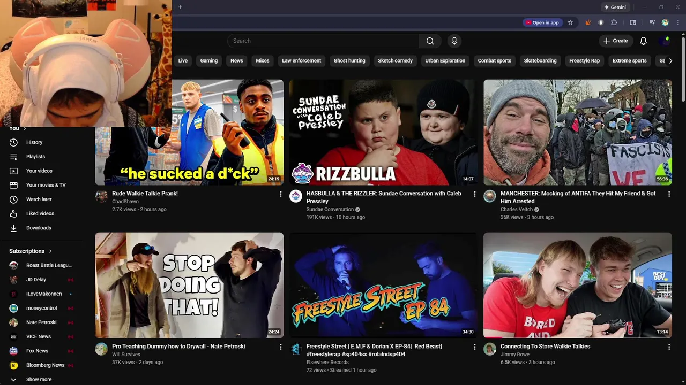Screen dimensions: 686x385
Task: Click the Create button
Action: (615, 41)
